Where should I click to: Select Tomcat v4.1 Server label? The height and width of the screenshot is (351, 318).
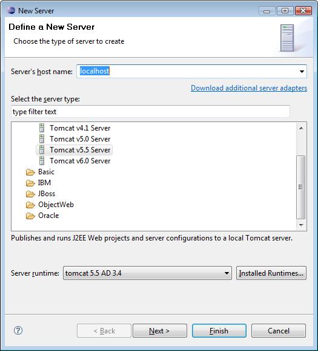(x=80, y=128)
